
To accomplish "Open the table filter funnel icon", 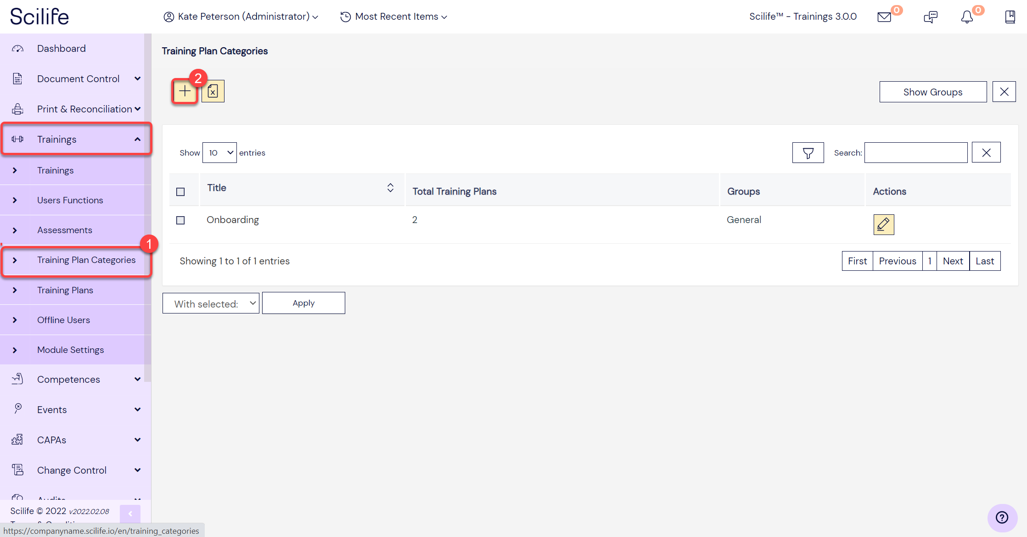I will tap(808, 152).
